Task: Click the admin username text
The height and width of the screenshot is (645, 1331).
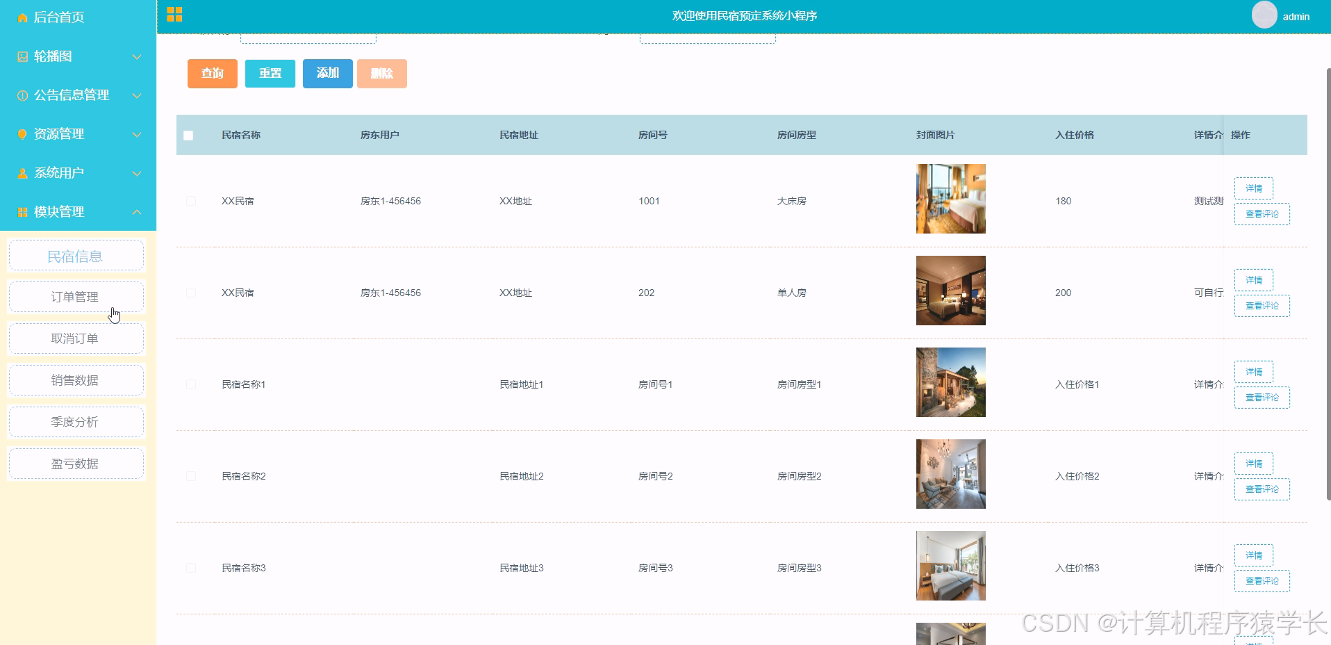Action: click(x=1296, y=17)
